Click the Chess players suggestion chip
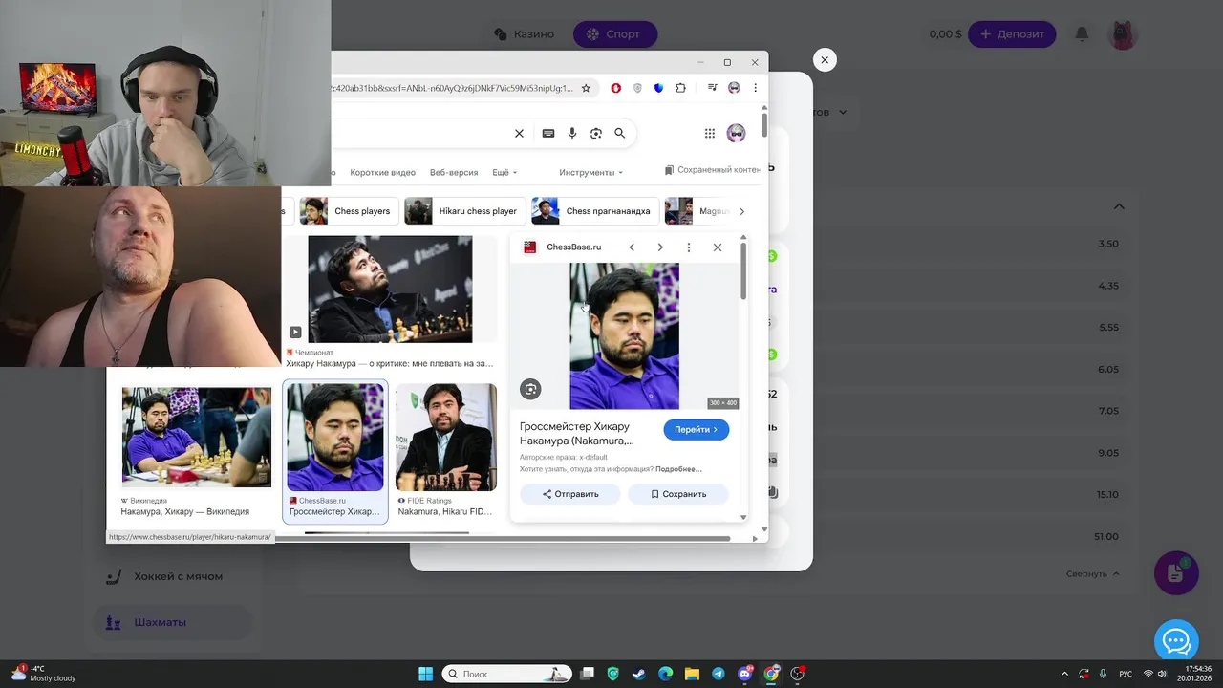This screenshot has width=1223, height=688. click(349, 211)
